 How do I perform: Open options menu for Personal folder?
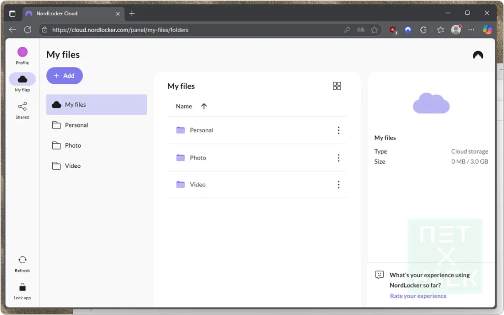tap(338, 130)
